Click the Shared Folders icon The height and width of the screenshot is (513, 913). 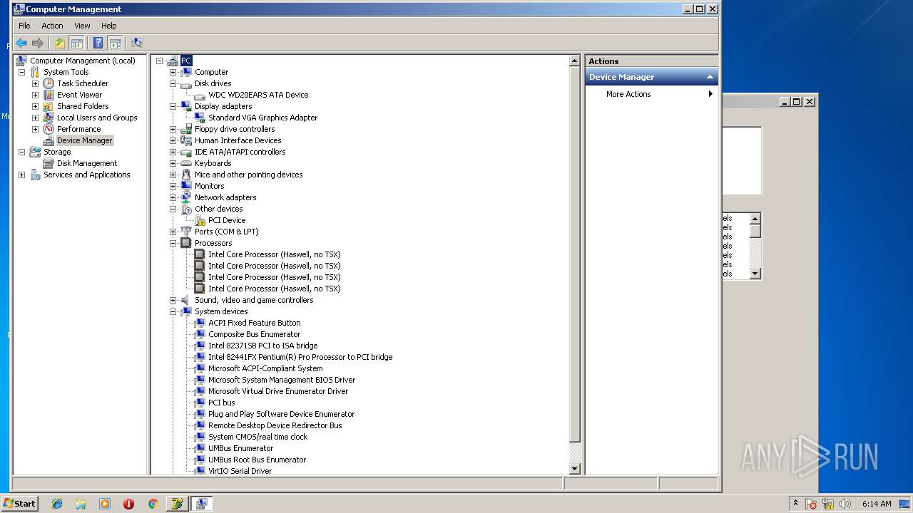click(x=49, y=106)
